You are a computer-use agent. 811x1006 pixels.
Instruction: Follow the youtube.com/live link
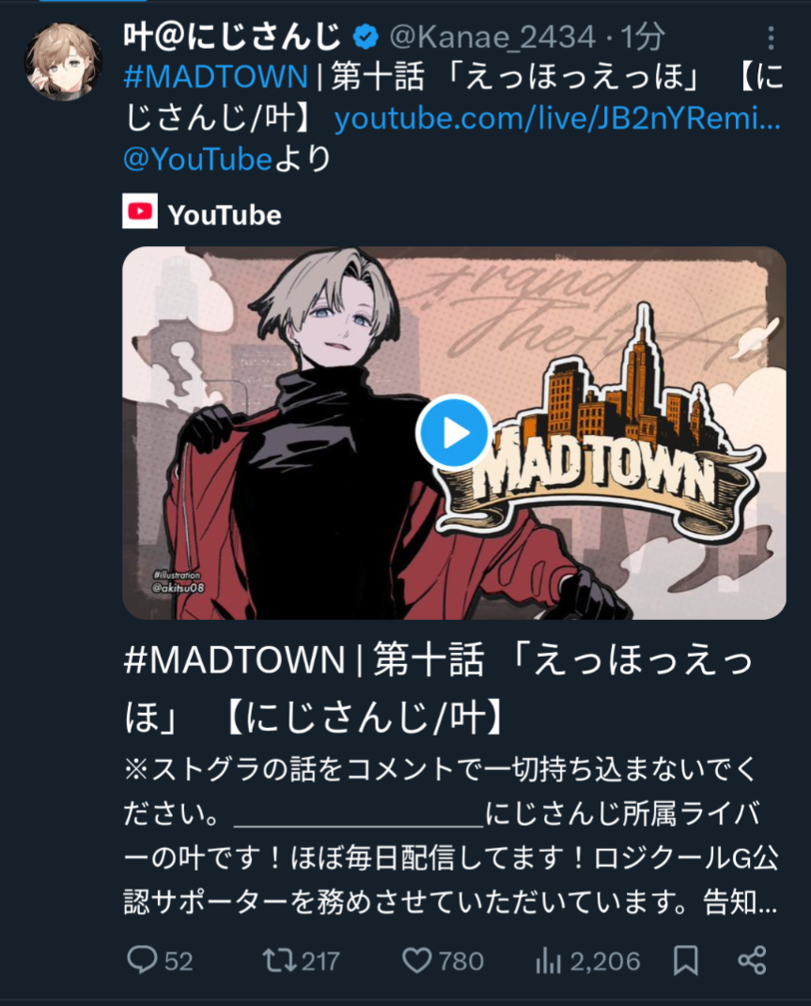tap(557, 118)
